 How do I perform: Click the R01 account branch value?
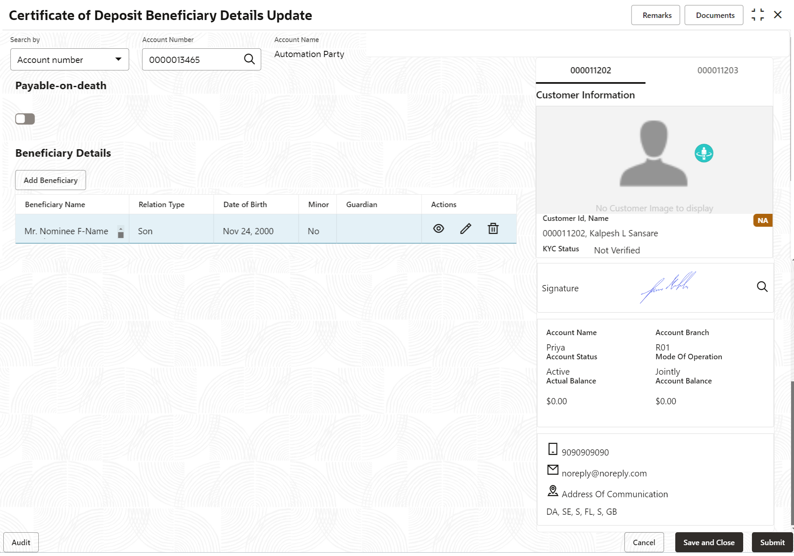(x=662, y=347)
